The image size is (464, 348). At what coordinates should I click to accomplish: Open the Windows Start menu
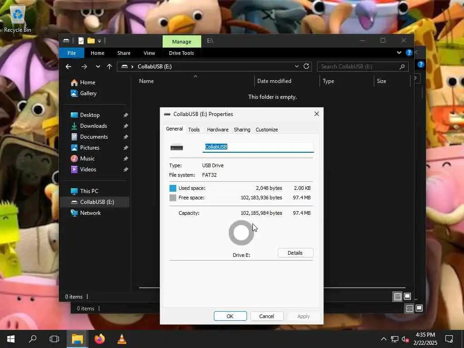(11, 339)
